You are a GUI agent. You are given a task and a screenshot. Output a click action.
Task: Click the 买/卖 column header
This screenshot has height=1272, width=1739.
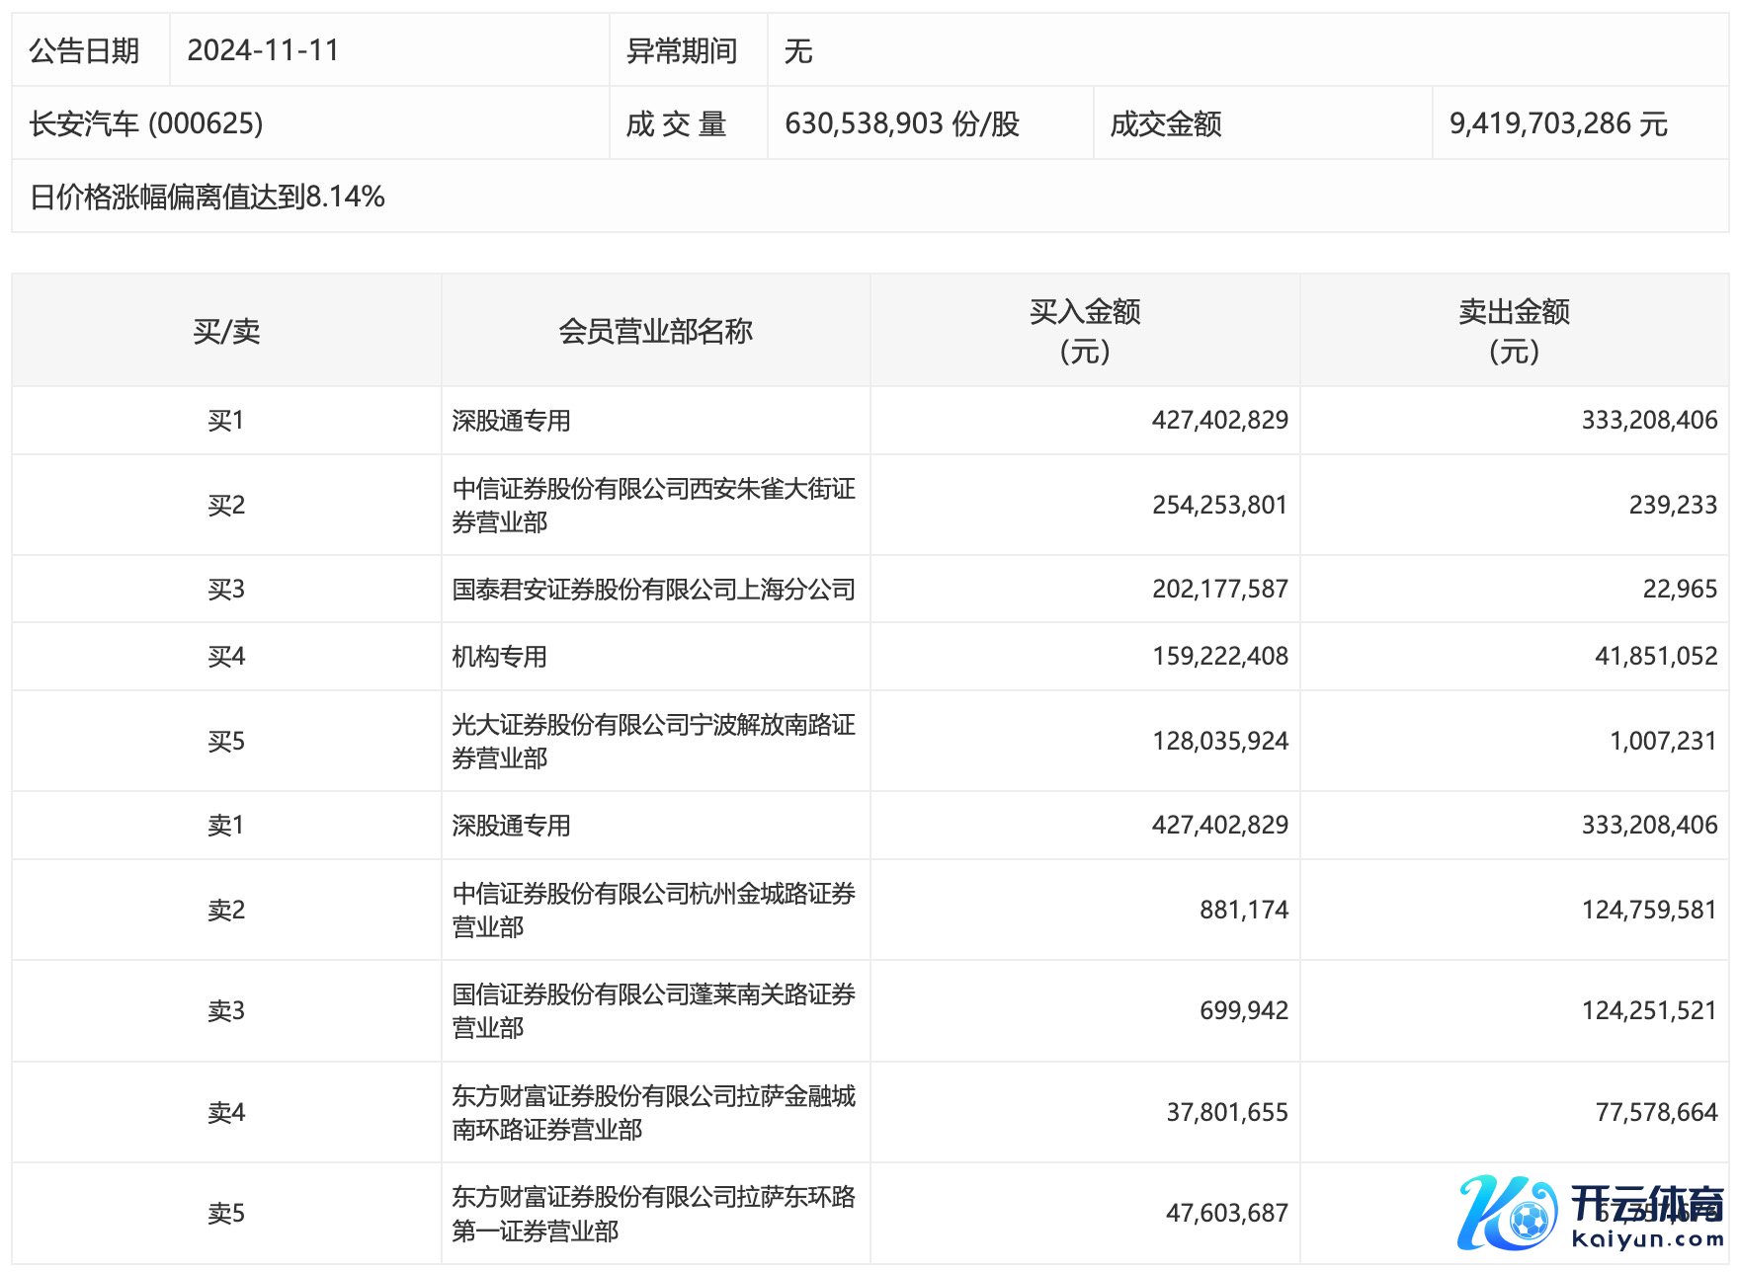tap(226, 331)
